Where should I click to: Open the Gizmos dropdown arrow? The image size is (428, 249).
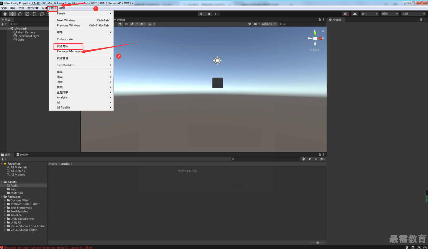[275, 24]
